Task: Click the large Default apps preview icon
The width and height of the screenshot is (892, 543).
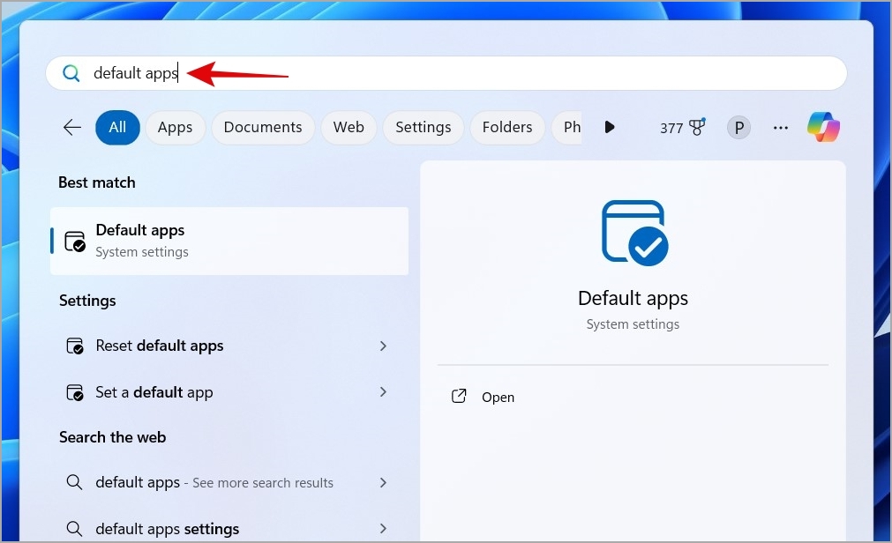Action: click(x=634, y=233)
